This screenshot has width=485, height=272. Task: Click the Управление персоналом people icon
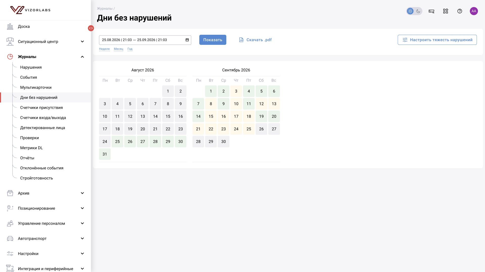coord(10,223)
